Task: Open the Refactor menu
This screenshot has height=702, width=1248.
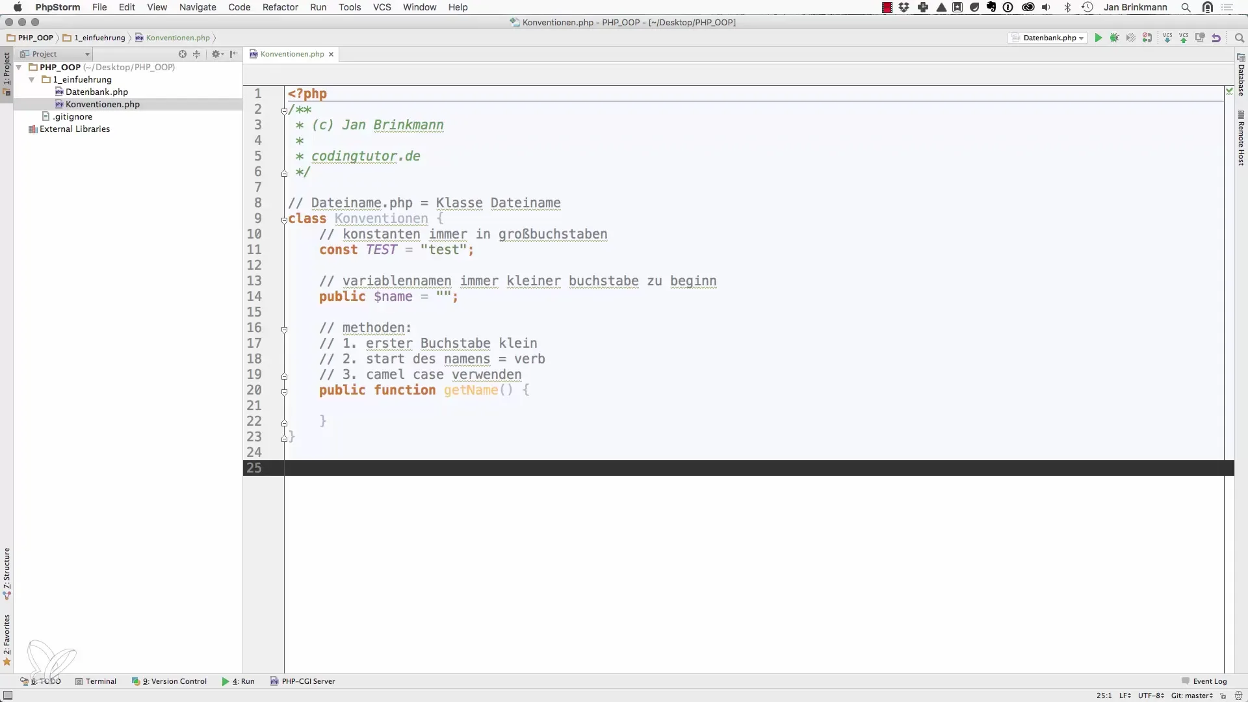Action: pyautogui.click(x=280, y=7)
